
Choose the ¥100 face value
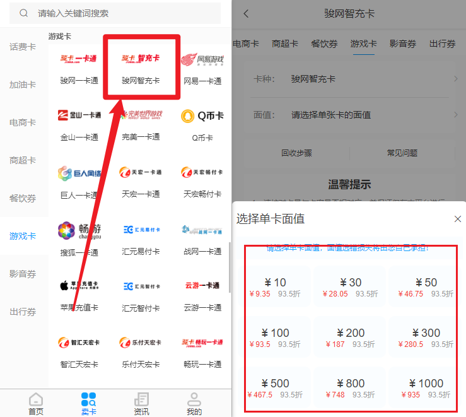275,338
